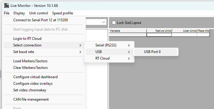The height and width of the screenshot is (109, 214).
Task: Click the Native Units column header
Action: coord(159,31)
